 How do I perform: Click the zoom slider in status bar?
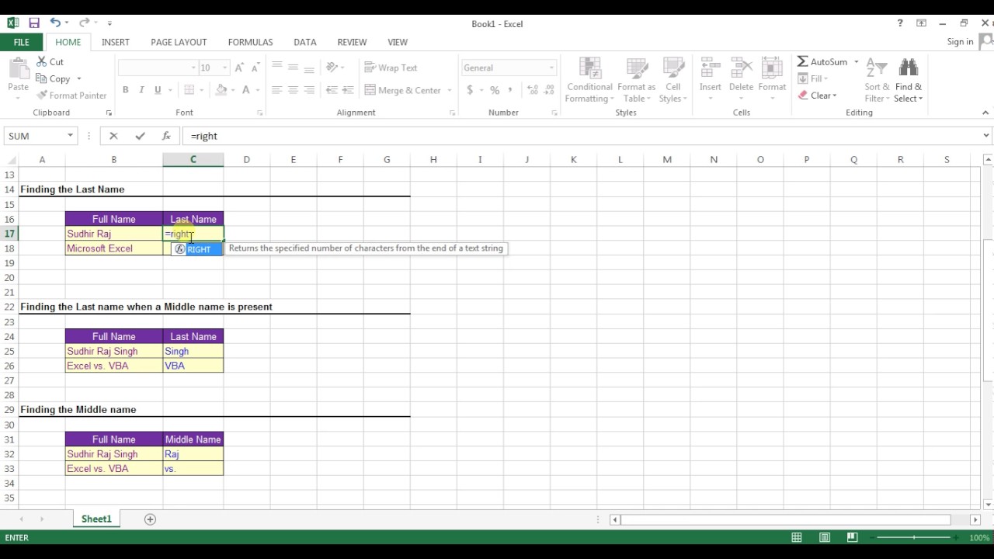tap(914, 537)
